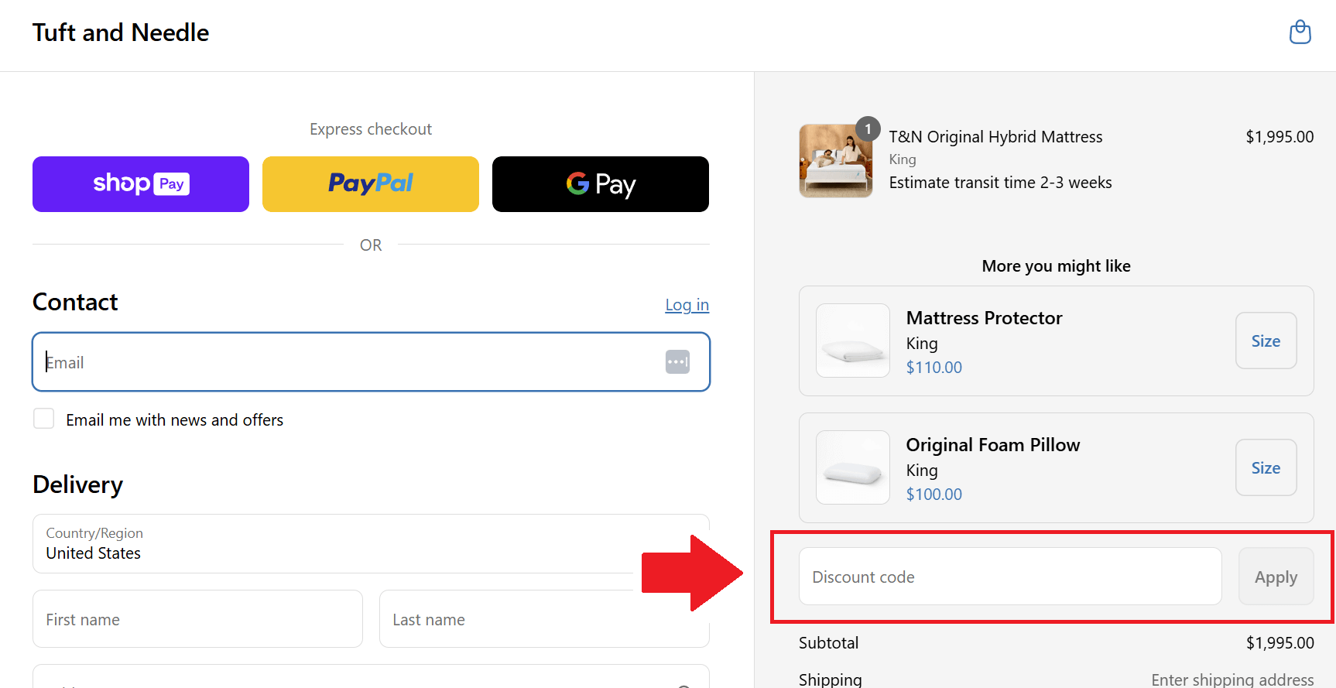1336x688 pixels.
Task: Select Google Pay express checkout
Action: [x=601, y=184]
